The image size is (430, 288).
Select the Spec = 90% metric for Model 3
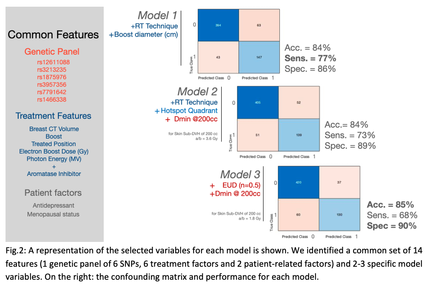point(392,226)
